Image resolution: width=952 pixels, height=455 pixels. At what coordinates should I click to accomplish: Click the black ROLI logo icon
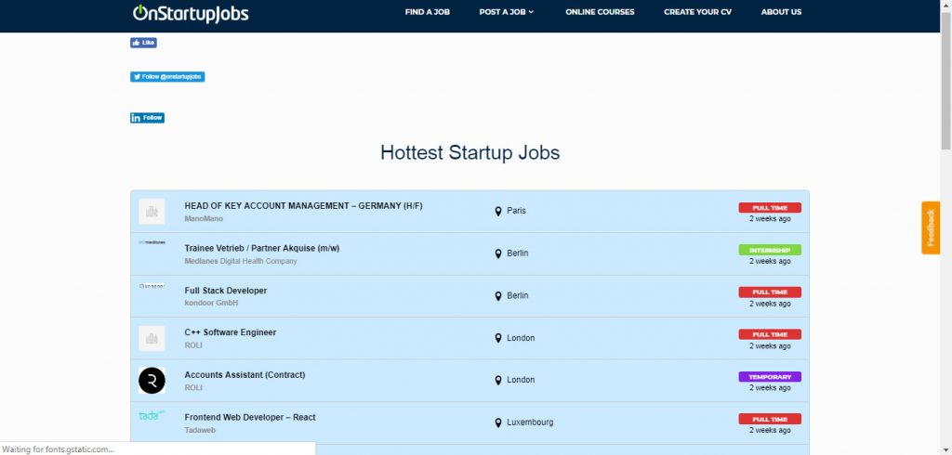(152, 381)
